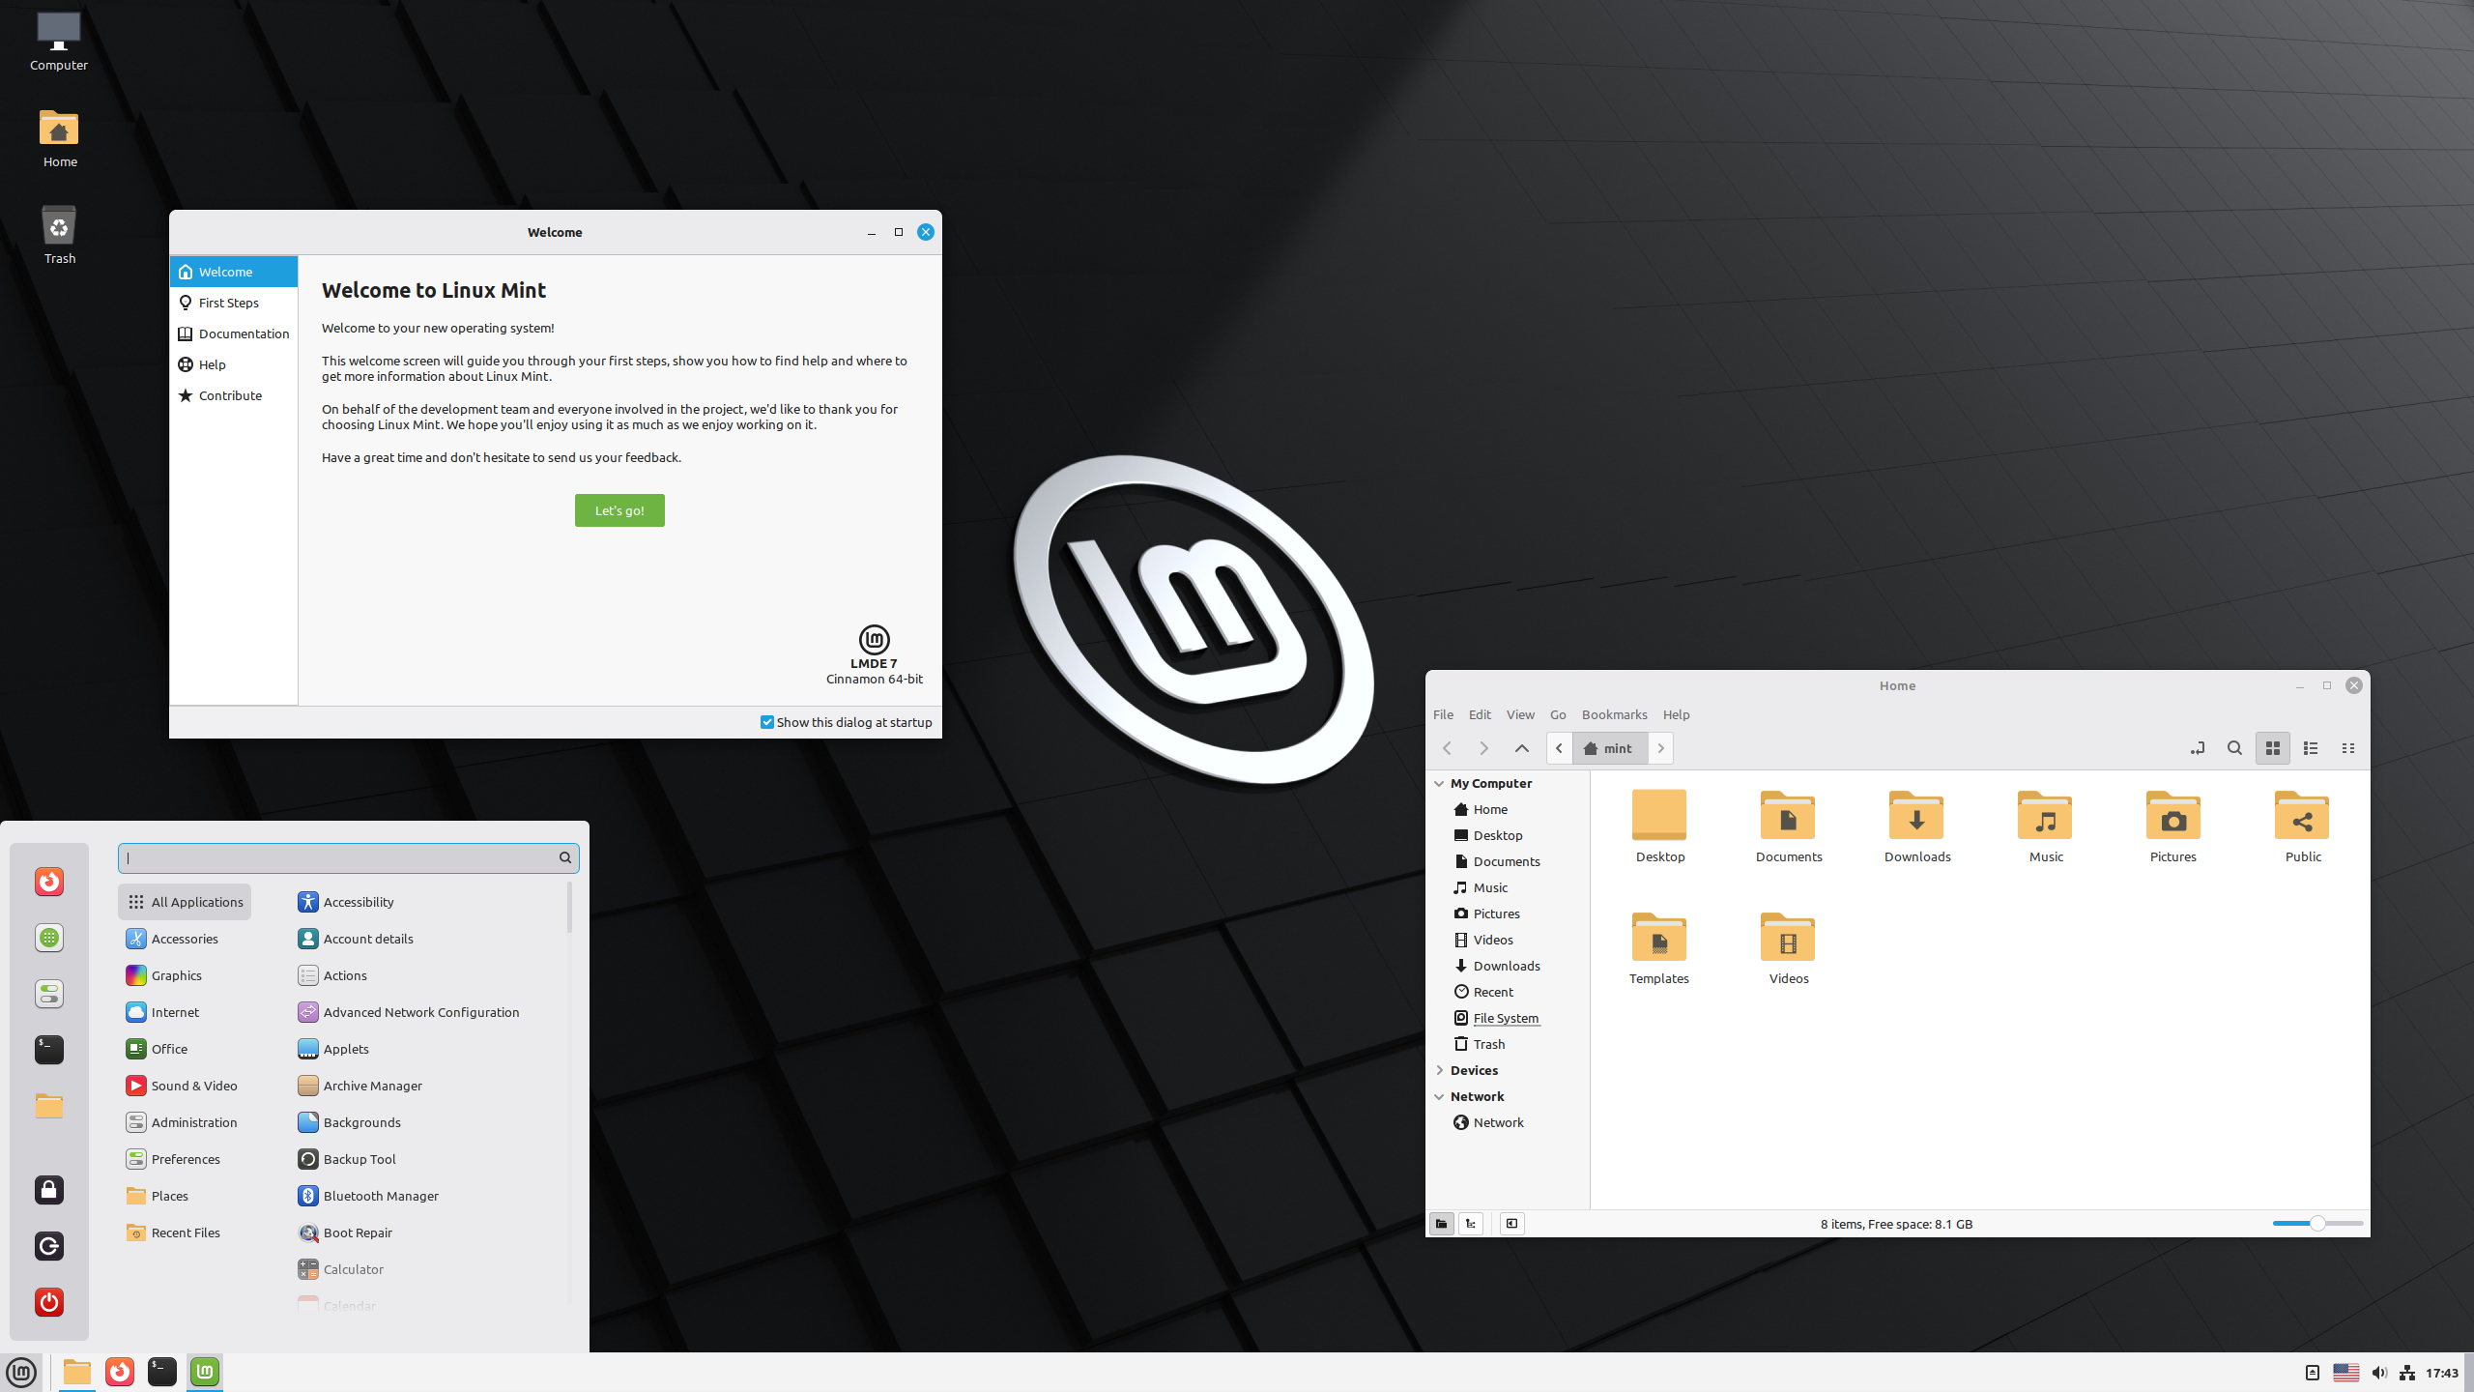Show tree view in sidebar

1471,1224
